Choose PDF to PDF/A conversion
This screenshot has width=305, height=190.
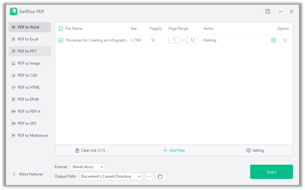pos(30,112)
